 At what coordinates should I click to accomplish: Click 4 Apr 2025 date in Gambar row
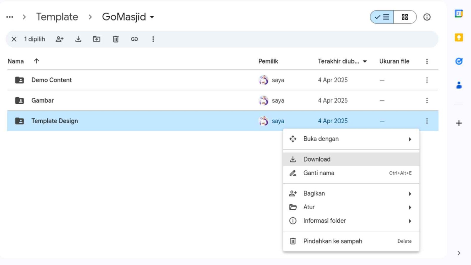(333, 100)
